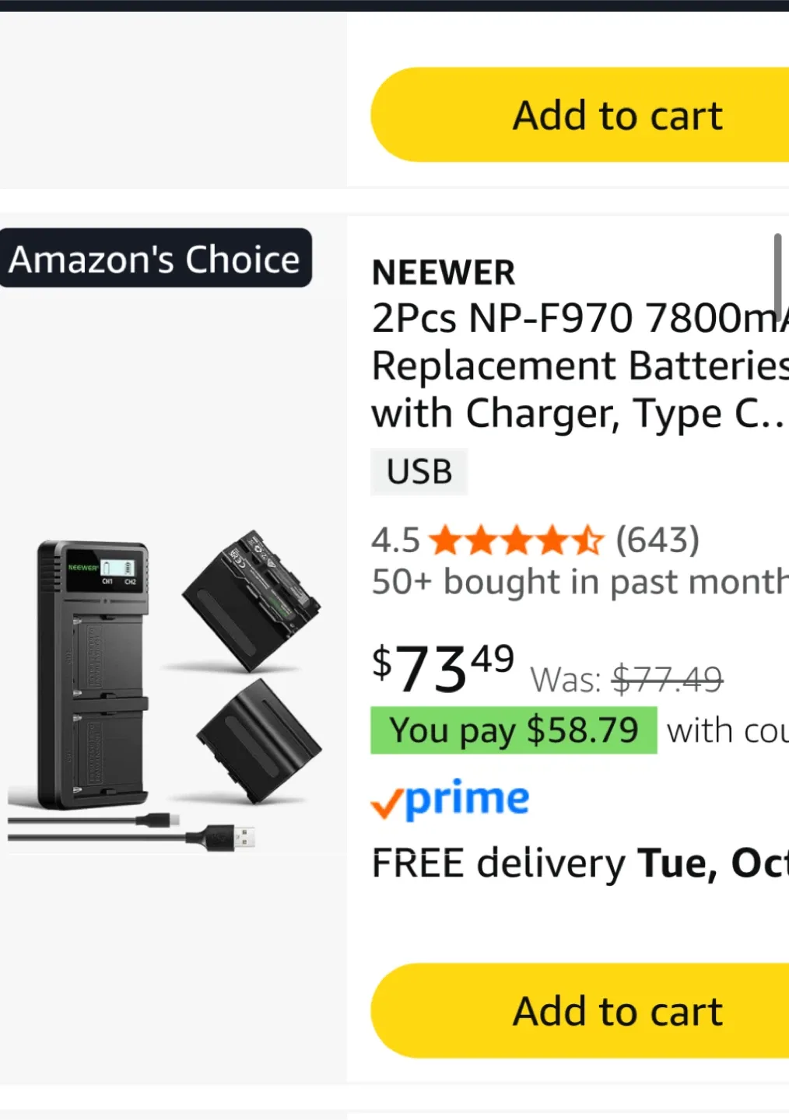The image size is (789, 1120).
Task: Tap the star rating icons
Action: (517, 541)
